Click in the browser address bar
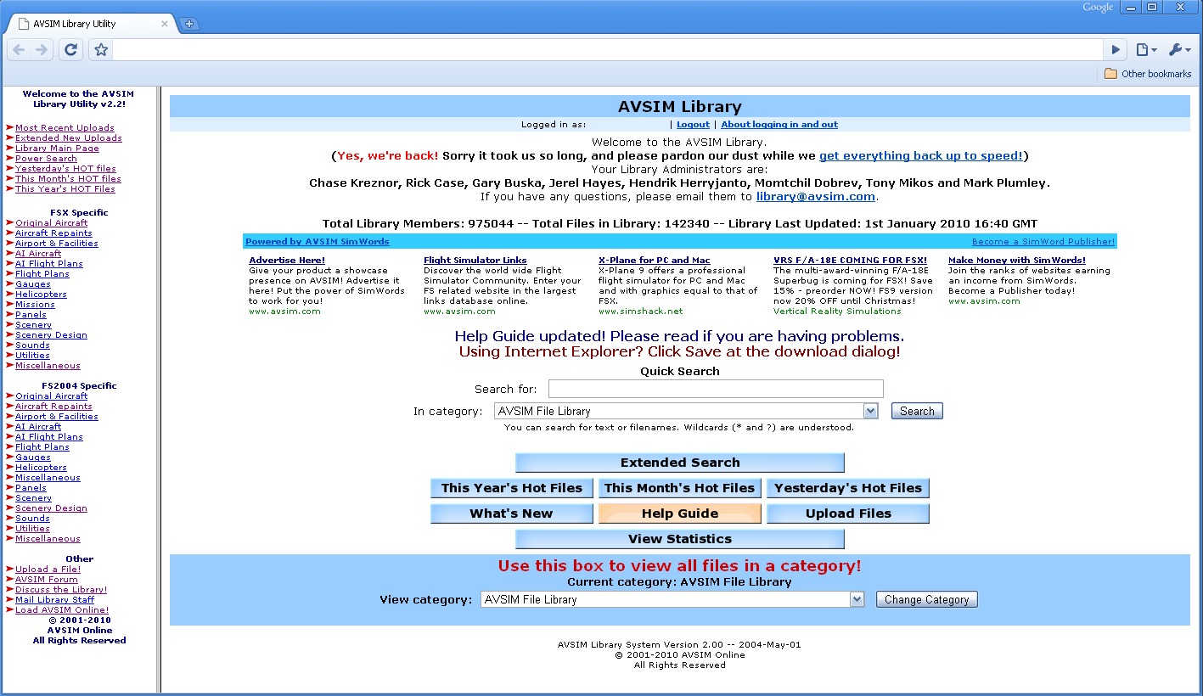 click(x=607, y=50)
